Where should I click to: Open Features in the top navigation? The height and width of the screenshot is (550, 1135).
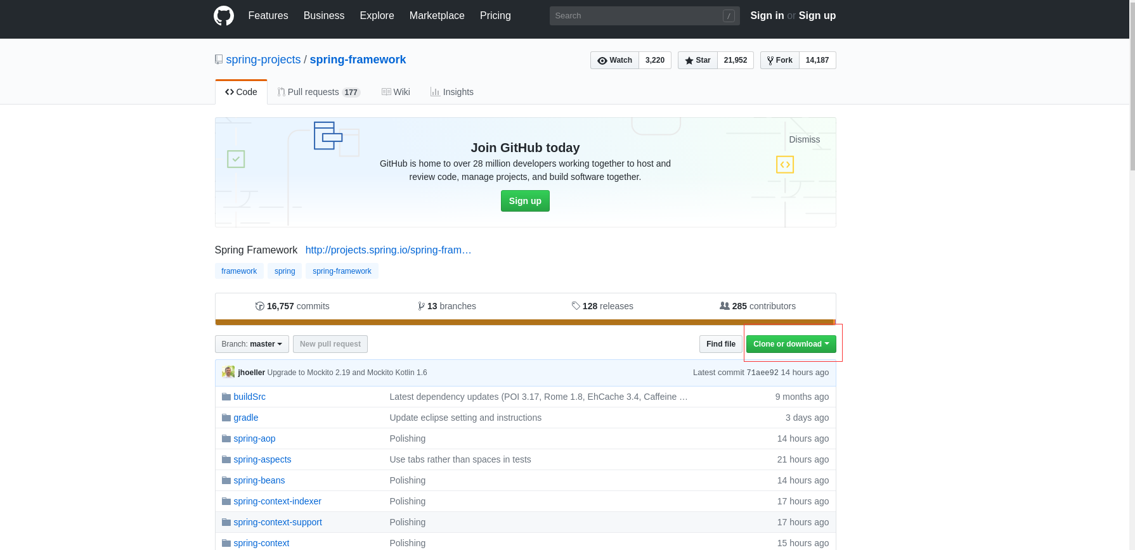(268, 16)
